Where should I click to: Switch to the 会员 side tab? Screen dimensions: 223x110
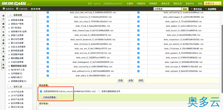click(x=3, y=50)
